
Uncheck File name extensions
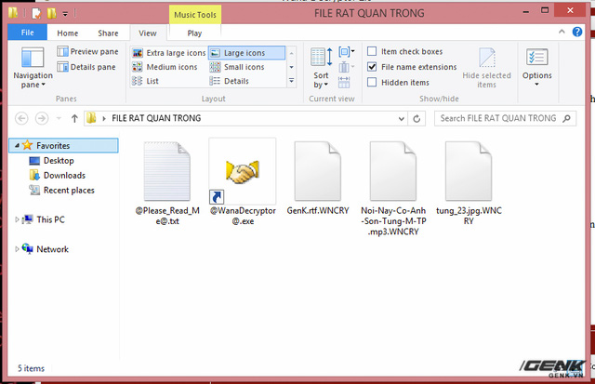pyautogui.click(x=372, y=67)
